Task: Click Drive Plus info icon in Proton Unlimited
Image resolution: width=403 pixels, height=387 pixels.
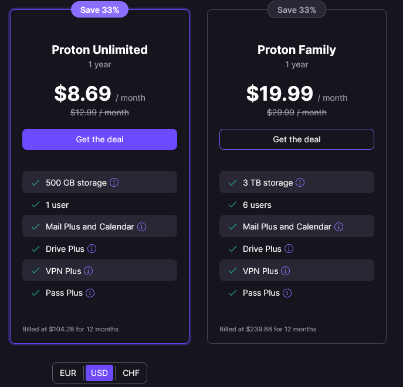Action: (x=92, y=248)
